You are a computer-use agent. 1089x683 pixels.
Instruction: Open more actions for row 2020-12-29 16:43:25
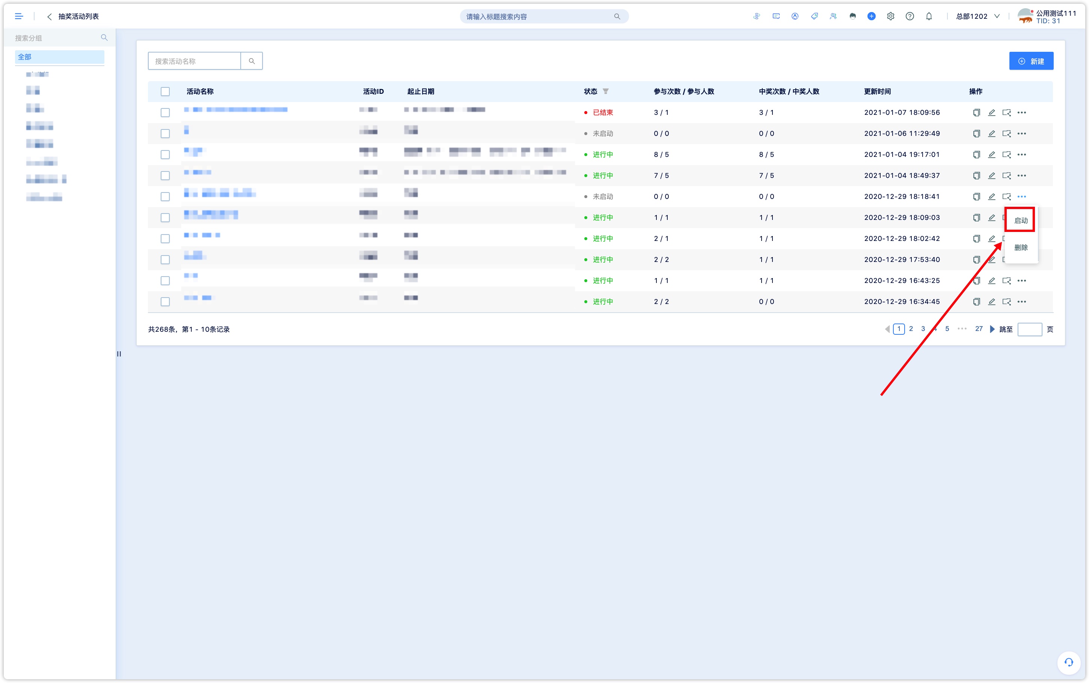pyautogui.click(x=1022, y=281)
